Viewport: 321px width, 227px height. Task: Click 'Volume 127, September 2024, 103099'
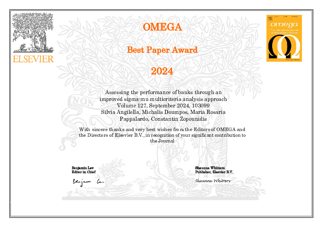click(163, 106)
